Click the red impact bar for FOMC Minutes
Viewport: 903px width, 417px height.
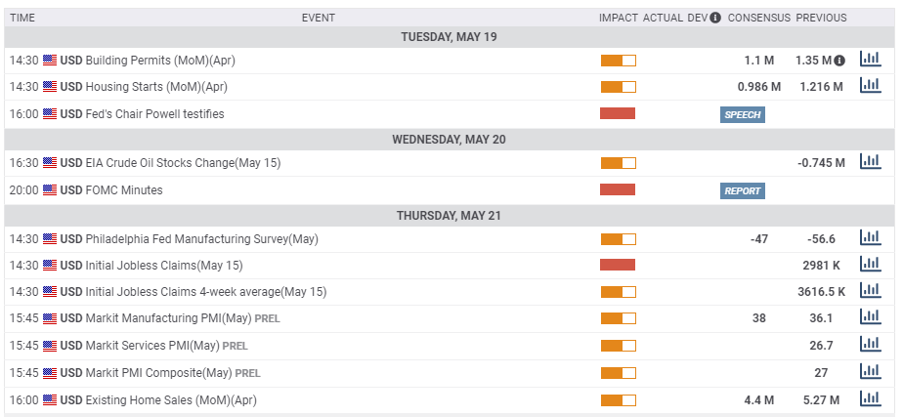point(618,189)
